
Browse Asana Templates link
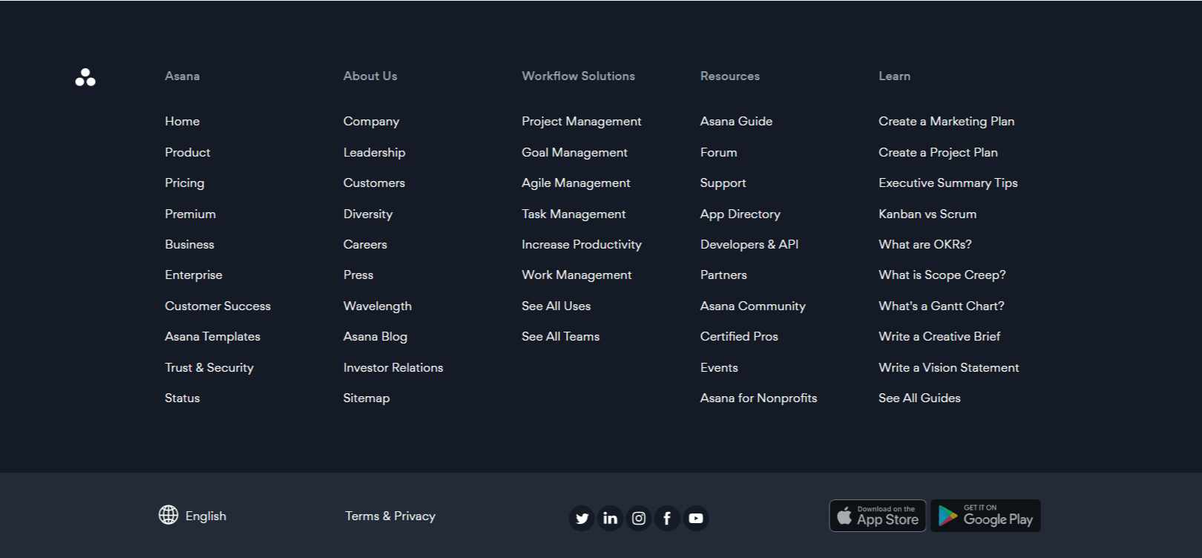[x=213, y=336]
